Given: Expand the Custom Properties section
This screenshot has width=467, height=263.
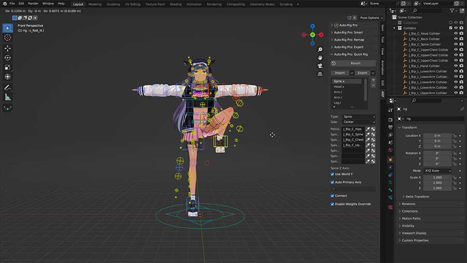Looking at the screenshot, I should (415, 240).
